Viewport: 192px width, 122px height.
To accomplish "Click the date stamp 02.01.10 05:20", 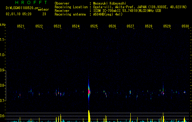I will (19, 14).
